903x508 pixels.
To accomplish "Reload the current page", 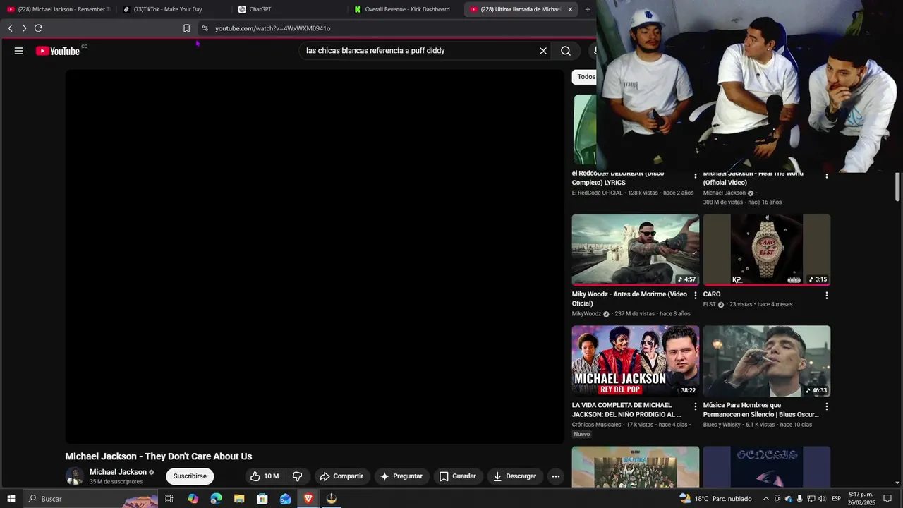I will pyautogui.click(x=38, y=28).
